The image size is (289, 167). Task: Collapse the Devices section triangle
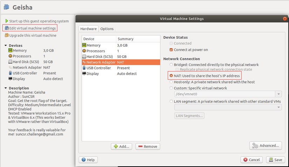pos(6,46)
